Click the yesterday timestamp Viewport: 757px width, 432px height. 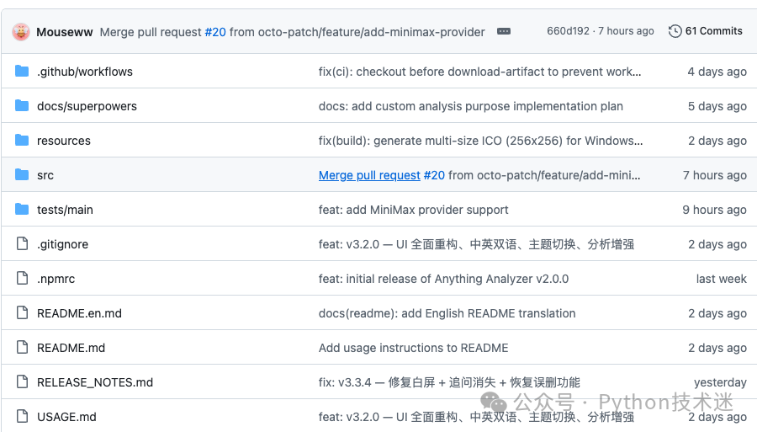[720, 382]
